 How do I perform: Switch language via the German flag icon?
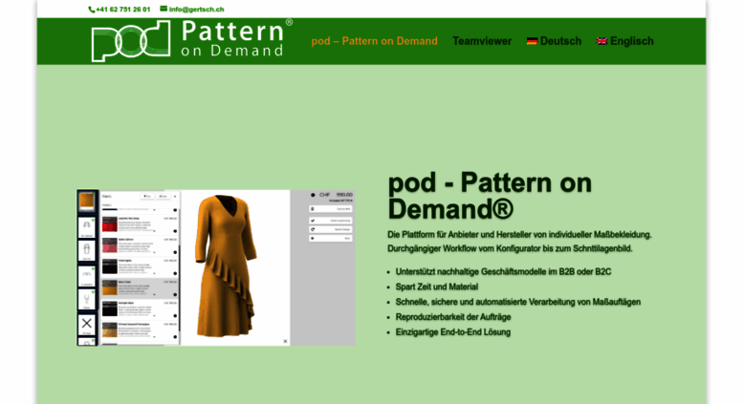coord(532,41)
